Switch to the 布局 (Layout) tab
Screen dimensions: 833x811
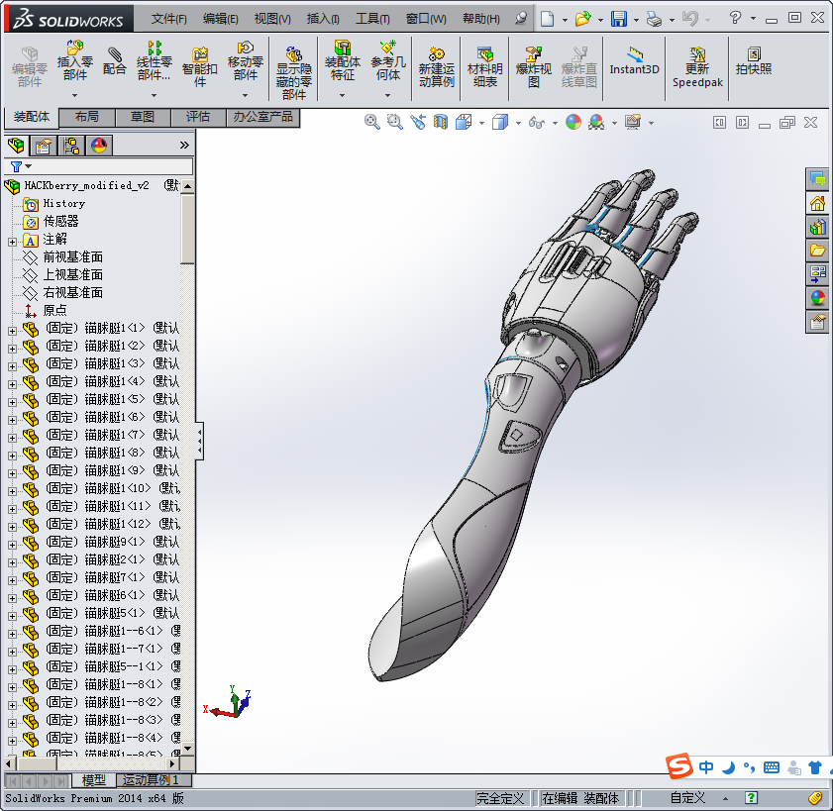(86, 117)
